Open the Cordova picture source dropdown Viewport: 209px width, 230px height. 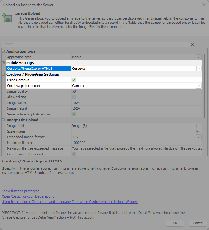(199, 86)
